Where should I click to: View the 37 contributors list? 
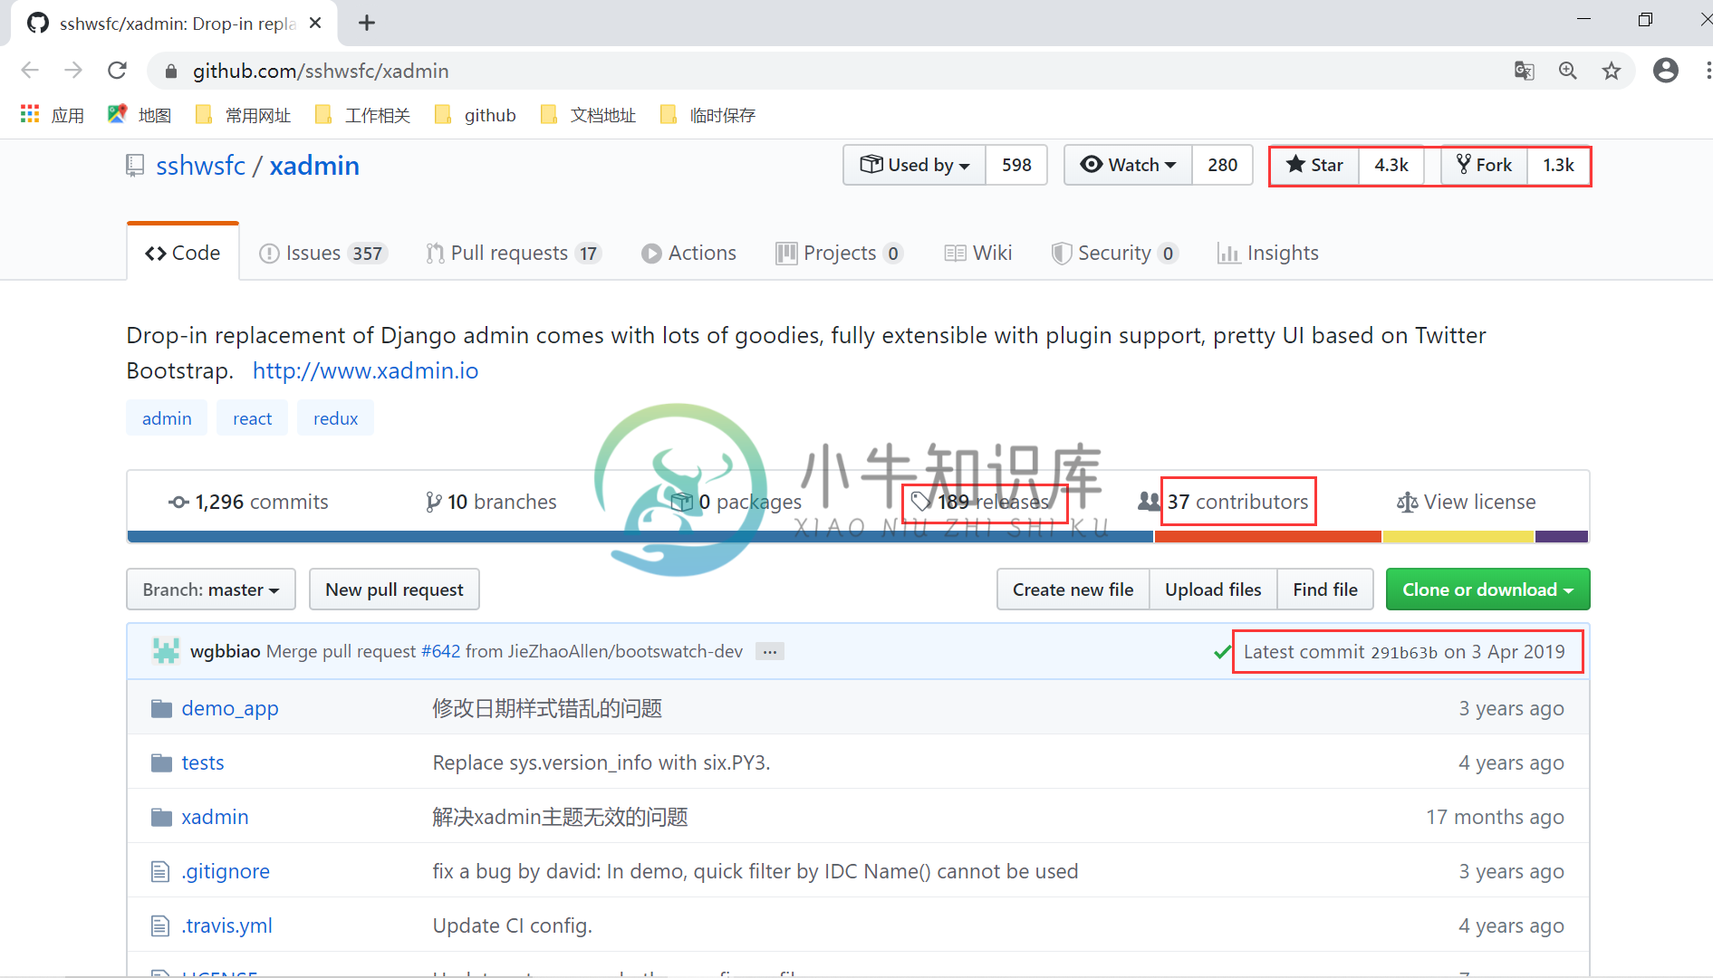(x=1224, y=502)
